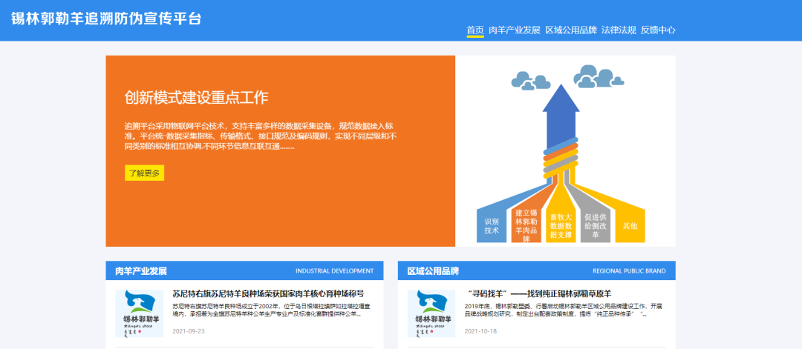Click the 创新模式建设重点工作 banner heading
Viewport: 802px width, 349px height.
[x=196, y=98]
